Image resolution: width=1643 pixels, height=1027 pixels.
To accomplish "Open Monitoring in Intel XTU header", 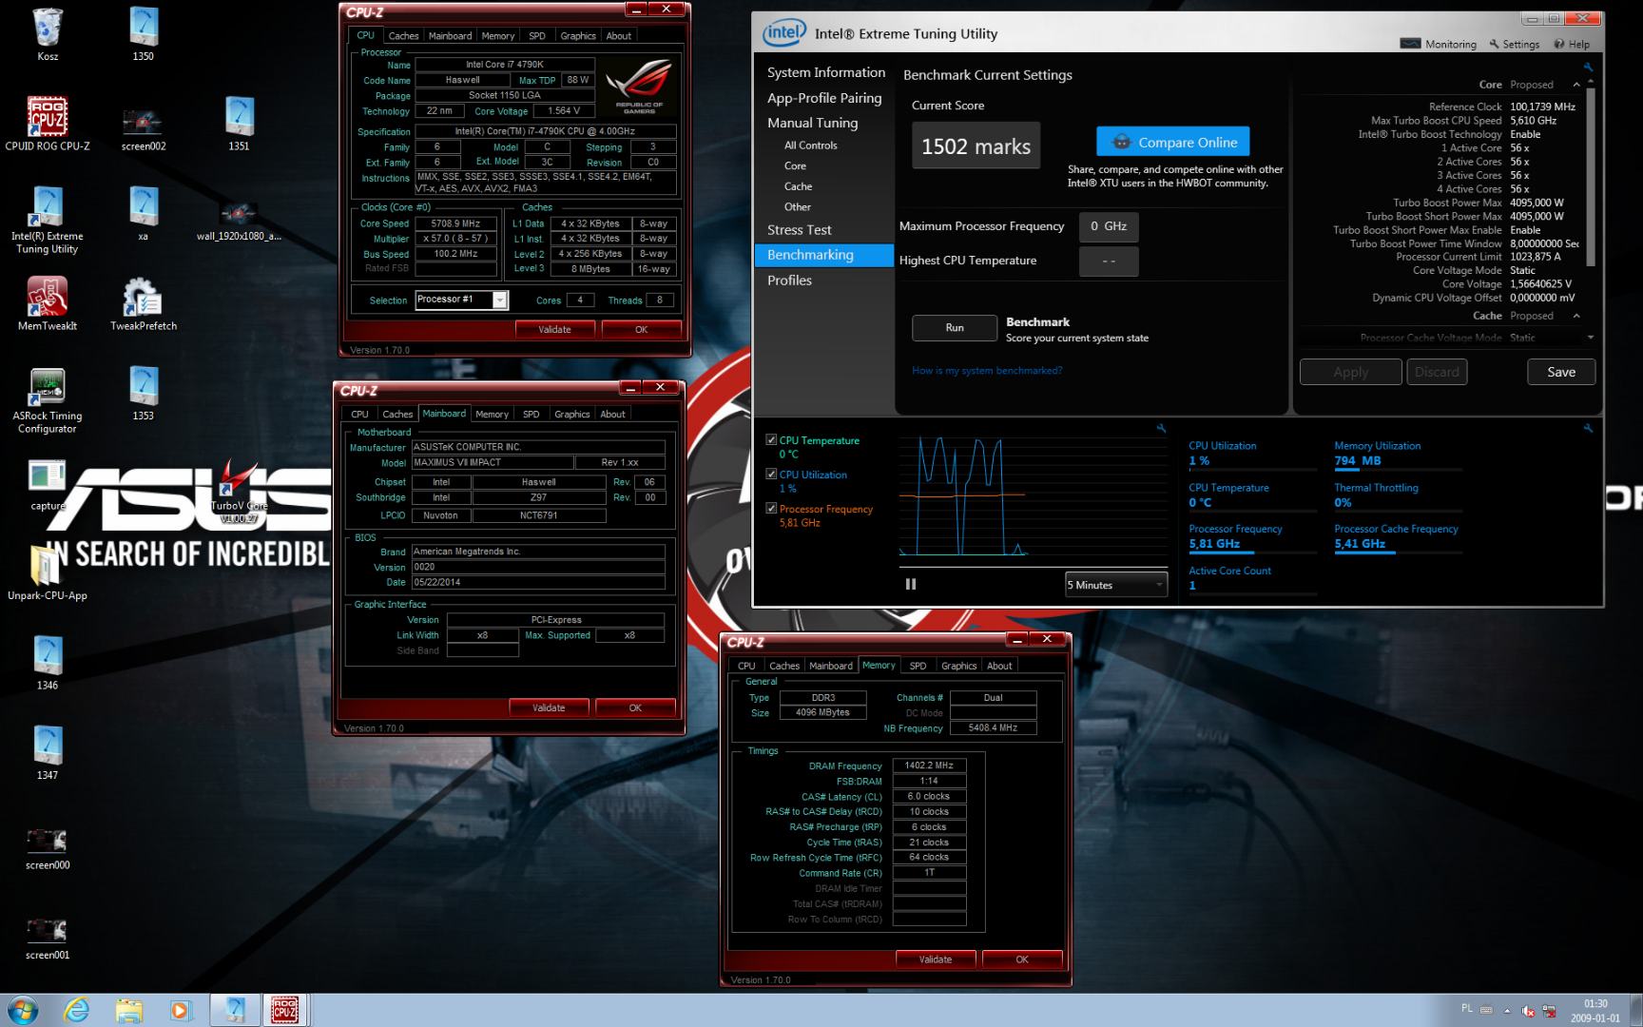I will click(x=1439, y=44).
